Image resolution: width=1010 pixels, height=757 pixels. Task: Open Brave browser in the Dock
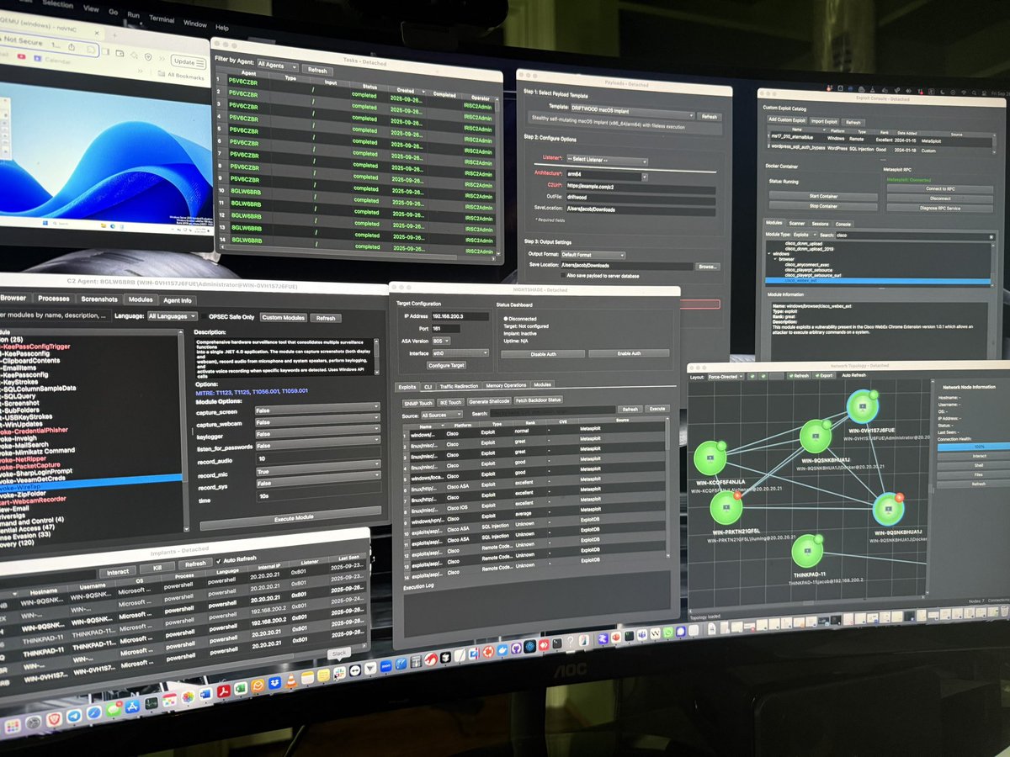[54, 719]
